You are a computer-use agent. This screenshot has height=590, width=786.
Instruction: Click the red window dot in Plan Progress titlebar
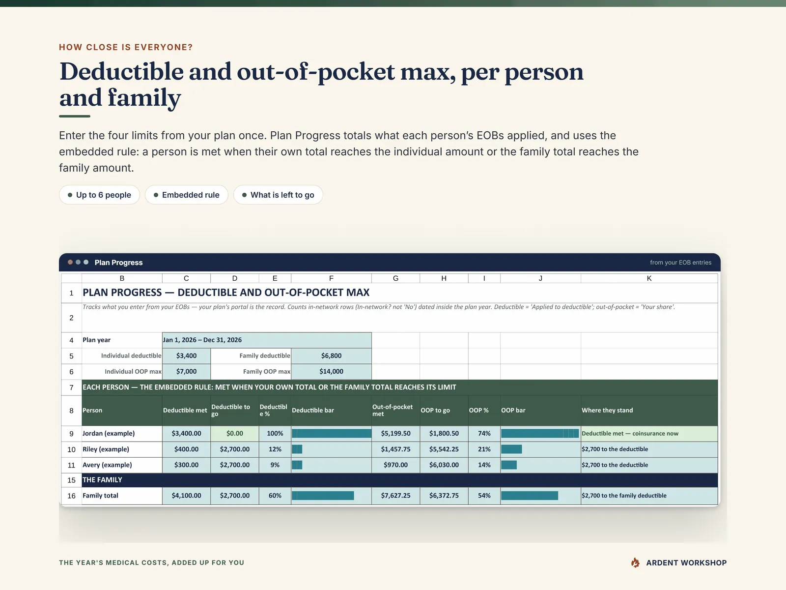pyautogui.click(x=70, y=262)
